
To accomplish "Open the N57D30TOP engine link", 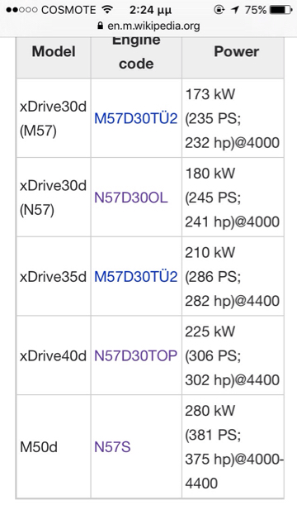I will pos(135,355).
